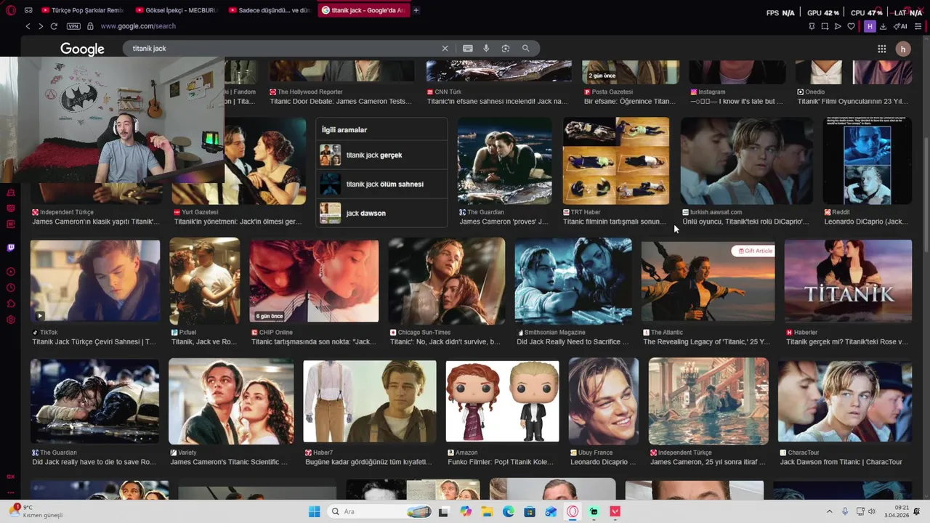Switch to Türkçe Pop Şarkılar Remix tab

[x=82, y=10]
